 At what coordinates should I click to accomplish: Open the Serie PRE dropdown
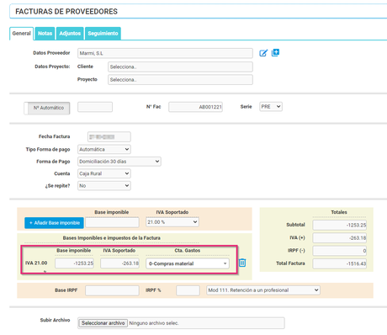tap(271, 107)
